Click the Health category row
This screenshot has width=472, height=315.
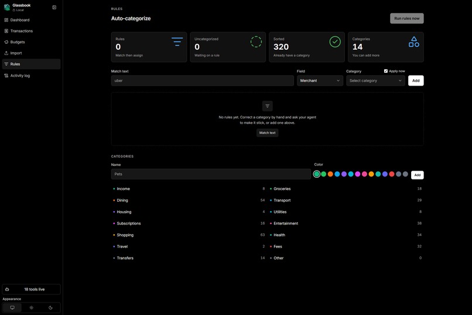346,235
